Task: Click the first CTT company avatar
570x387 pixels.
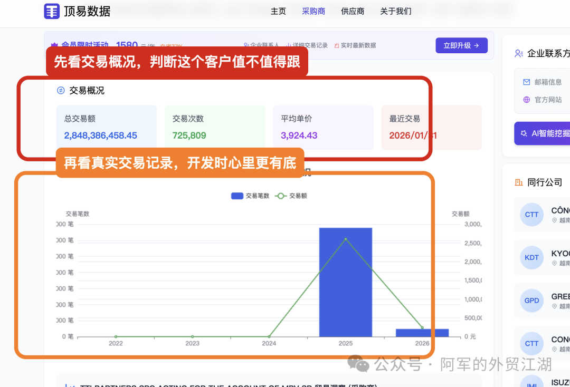Action: tap(531, 215)
